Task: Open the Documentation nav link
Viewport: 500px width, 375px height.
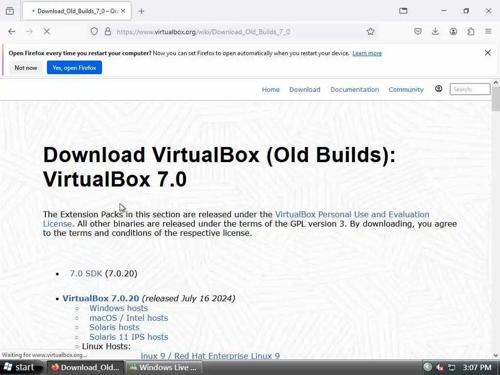Action: tap(354, 90)
